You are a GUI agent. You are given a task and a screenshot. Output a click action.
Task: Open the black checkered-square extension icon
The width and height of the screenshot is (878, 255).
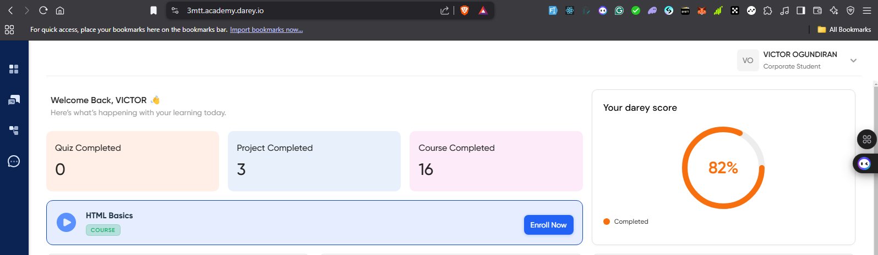click(x=735, y=10)
